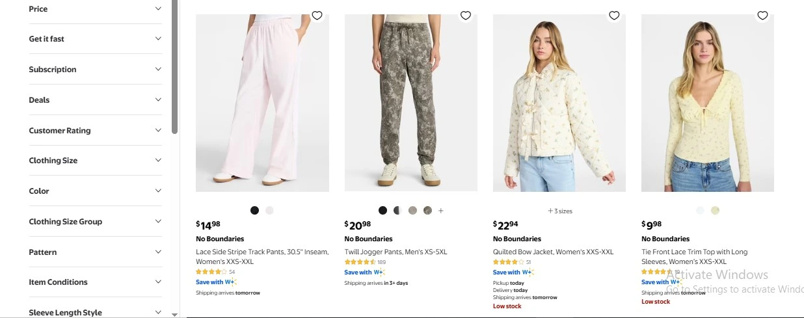Open the Clothing Size filter
Viewport: 804px width, 318px height.
[x=95, y=161]
